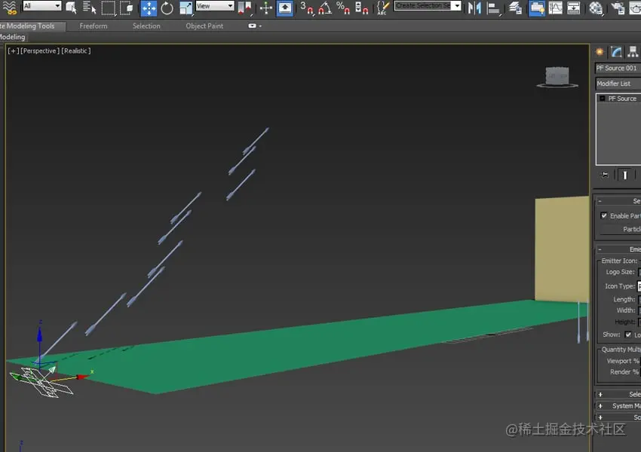641x452 pixels.
Task: Click the Mirror tool icon
Action: 474,8
